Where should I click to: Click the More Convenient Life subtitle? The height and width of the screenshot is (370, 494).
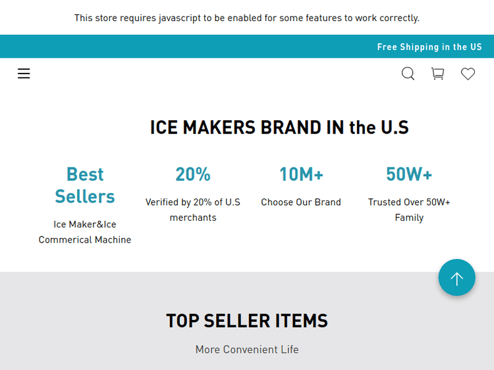coord(247,350)
